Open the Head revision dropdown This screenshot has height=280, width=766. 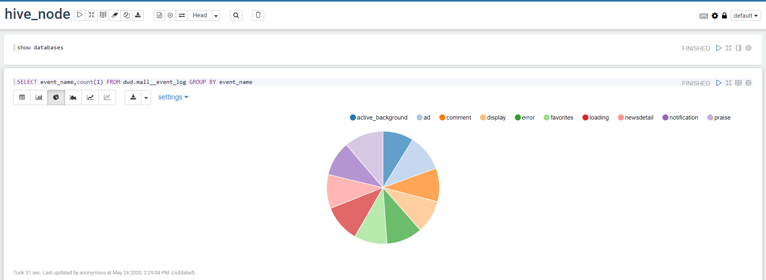point(216,16)
